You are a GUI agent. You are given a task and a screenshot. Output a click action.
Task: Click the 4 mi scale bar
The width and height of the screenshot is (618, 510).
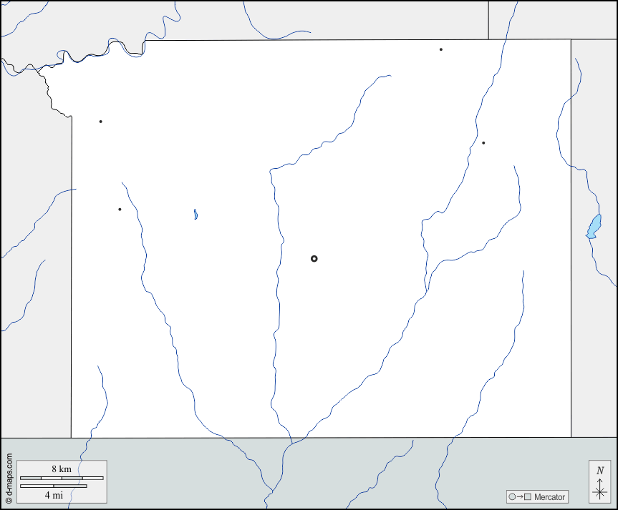[x=53, y=486]
